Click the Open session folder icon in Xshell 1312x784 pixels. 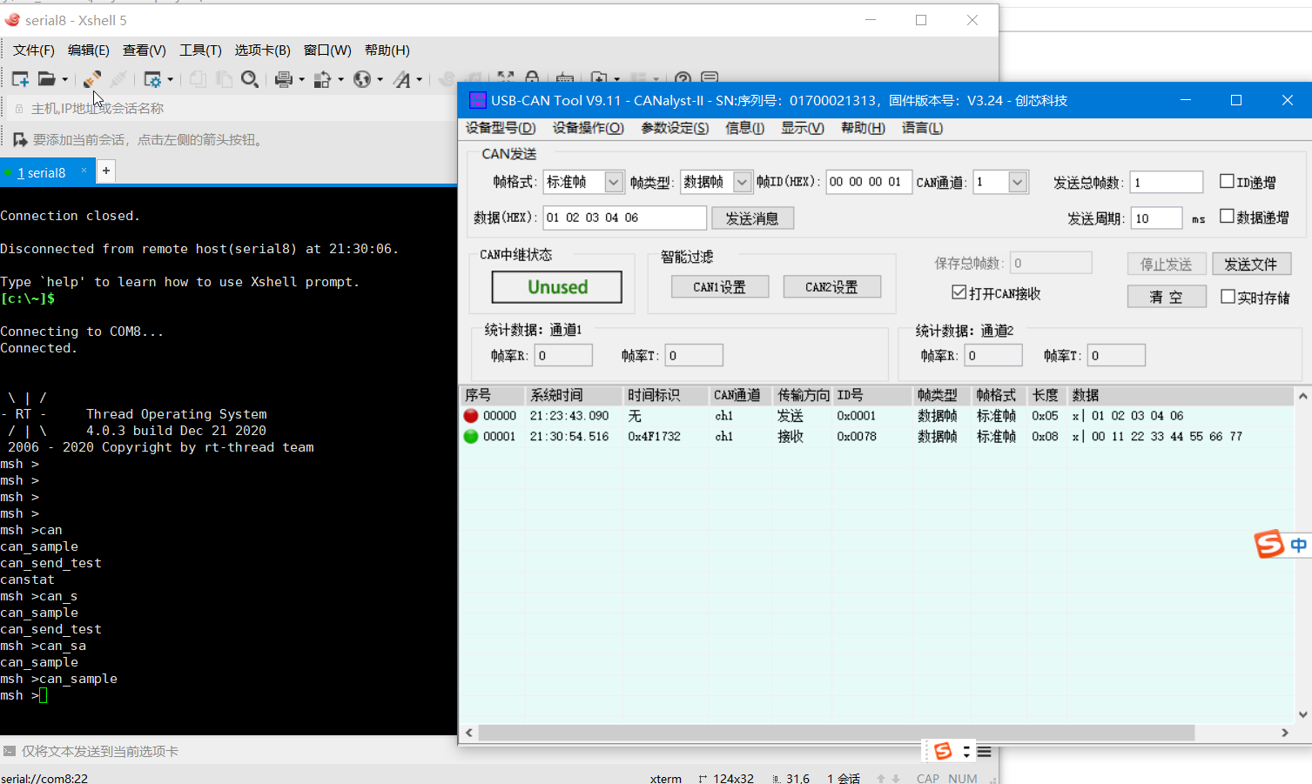[x=46, y=79]
